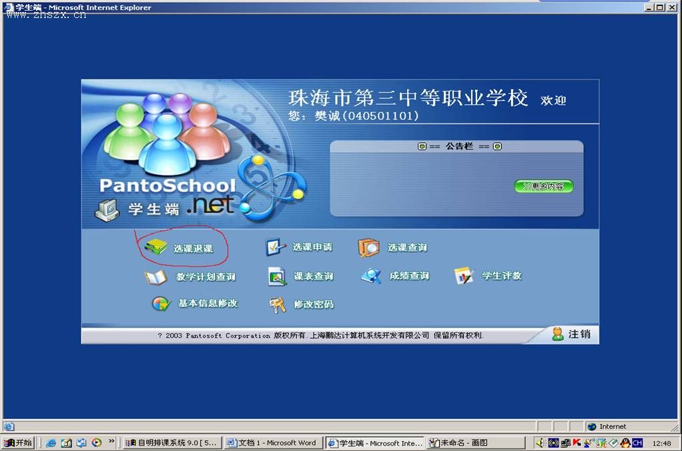Click the 公告栏 bulletin board header
682x451 pixels.
tap(459, 146)
